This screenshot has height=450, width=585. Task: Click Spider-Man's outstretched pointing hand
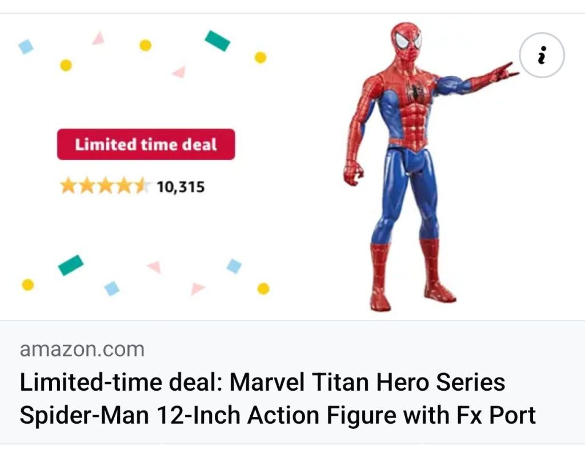tap(503, 72)
